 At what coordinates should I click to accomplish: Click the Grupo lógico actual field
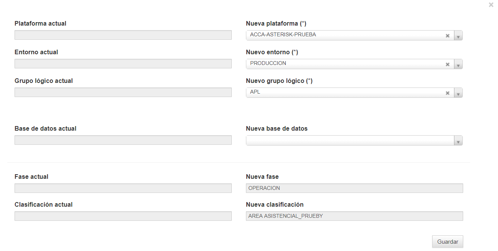point(123,92)
